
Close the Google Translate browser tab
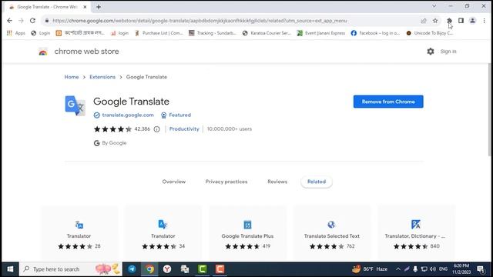point(85,7)
